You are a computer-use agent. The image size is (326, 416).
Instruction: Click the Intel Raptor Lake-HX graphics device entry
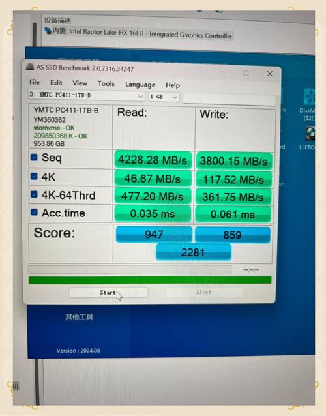tap(139, 33)
